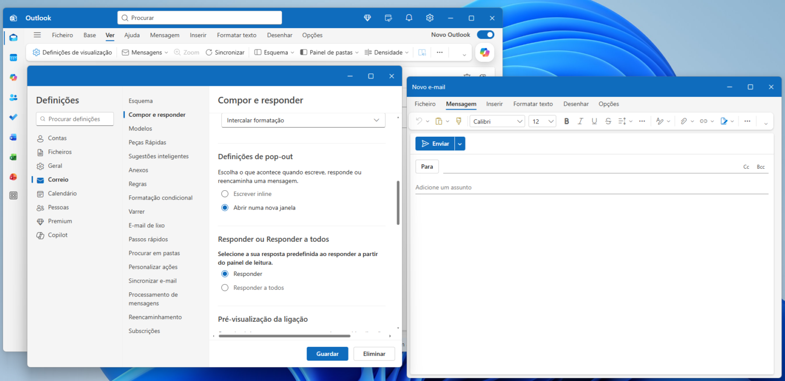Toggle Strikethrough in the Novo e-mail toolbar
Image resolution: width=785 pixels, height=381 pixels.
(x=608, y=121)
